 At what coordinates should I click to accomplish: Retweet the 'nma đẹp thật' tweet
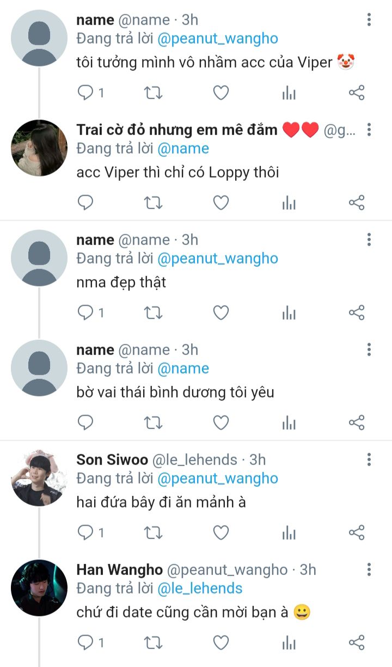pyautogui.click(x=153, y=313)
